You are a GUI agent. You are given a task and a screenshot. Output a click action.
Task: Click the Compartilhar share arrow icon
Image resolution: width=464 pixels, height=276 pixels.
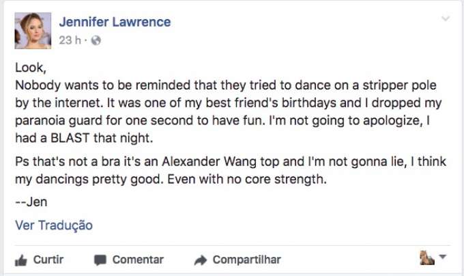[201, 260]
